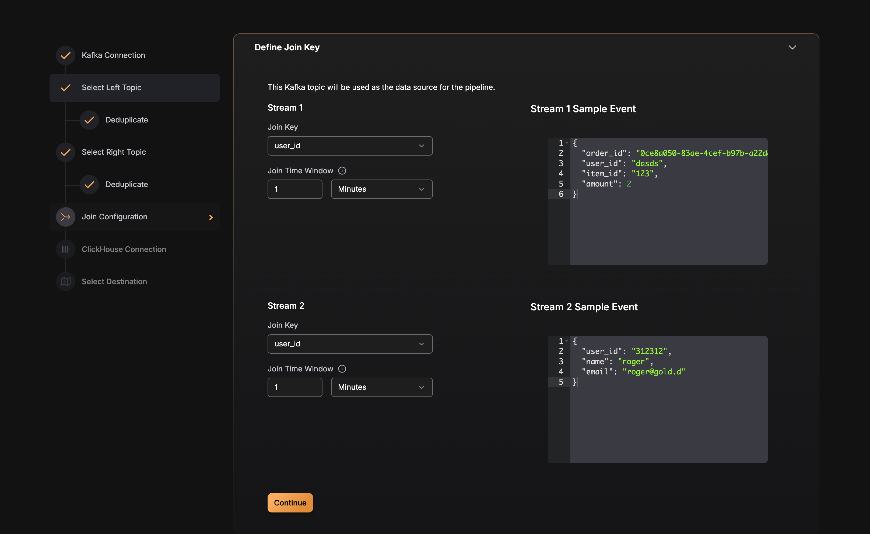Click "dasds" value in Stream 1 sample
Screen dimensions: 870x534
(647, 164)
